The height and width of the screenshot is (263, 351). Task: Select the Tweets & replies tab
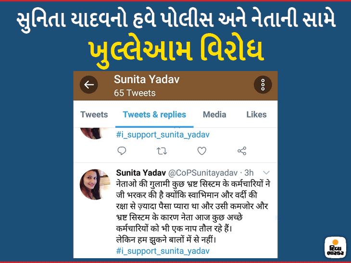tap(154, 114)
